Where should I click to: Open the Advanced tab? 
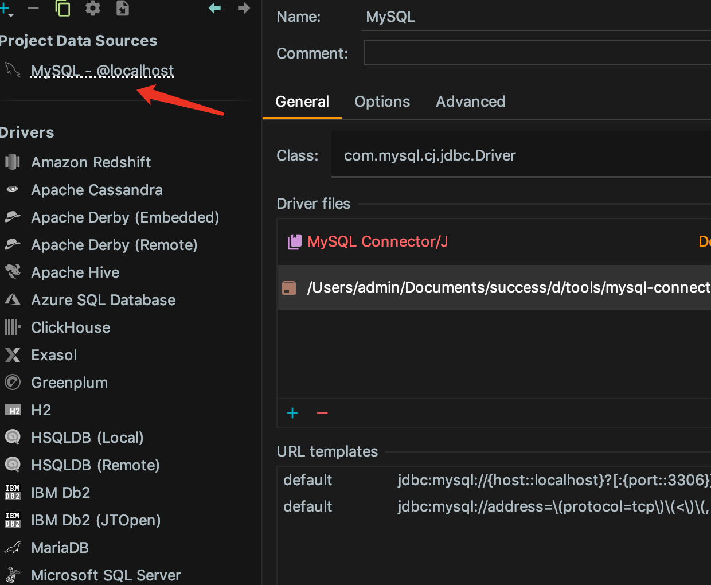pyautogui.click(x=471, y=102)
